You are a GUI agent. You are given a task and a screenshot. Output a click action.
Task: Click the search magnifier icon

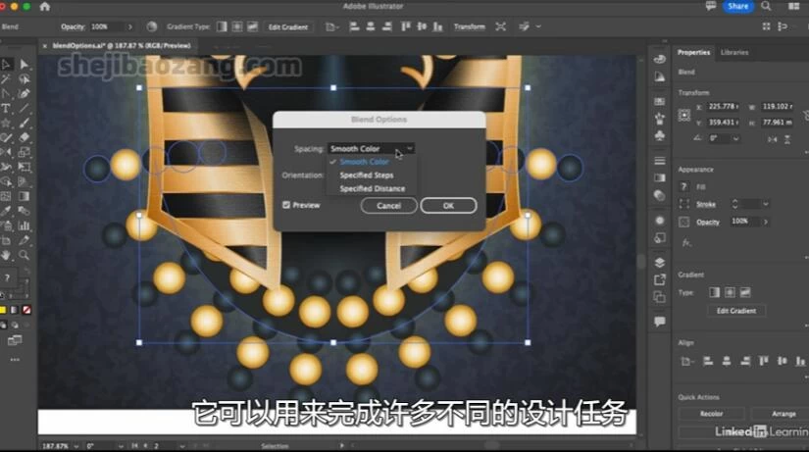pyautogui.click(x=770, y=7)
